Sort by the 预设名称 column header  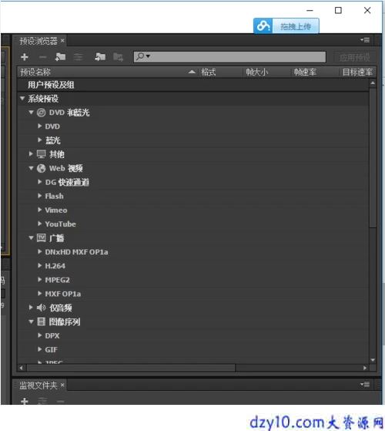pyautogui.click(x=35, y=72)
